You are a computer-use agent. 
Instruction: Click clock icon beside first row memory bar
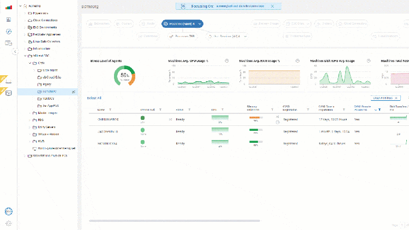[x=278, y=122]
